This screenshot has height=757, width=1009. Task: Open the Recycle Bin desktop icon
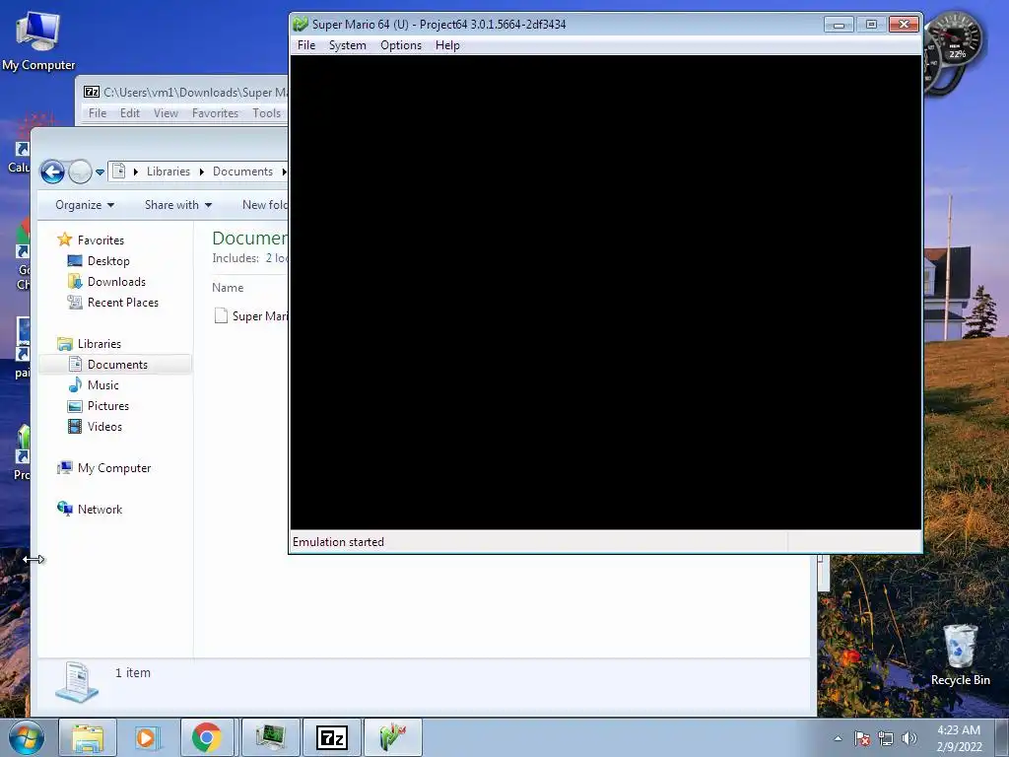960,654
